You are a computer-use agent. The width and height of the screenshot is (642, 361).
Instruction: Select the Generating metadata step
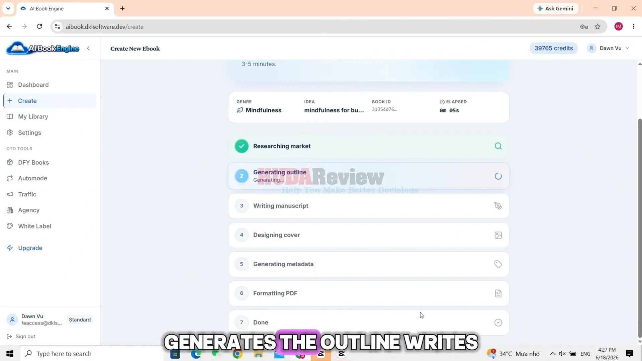click(x=368, y=264)
